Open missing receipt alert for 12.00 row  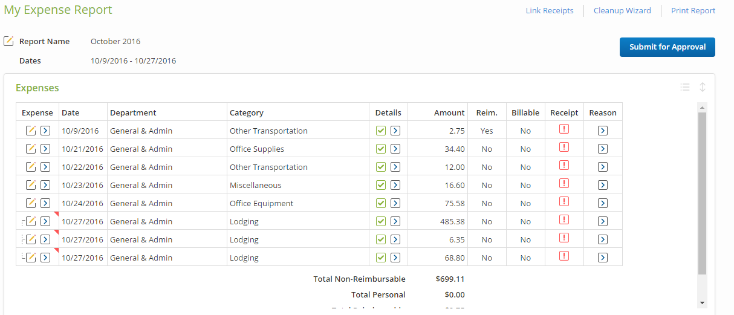click(564, 165)
